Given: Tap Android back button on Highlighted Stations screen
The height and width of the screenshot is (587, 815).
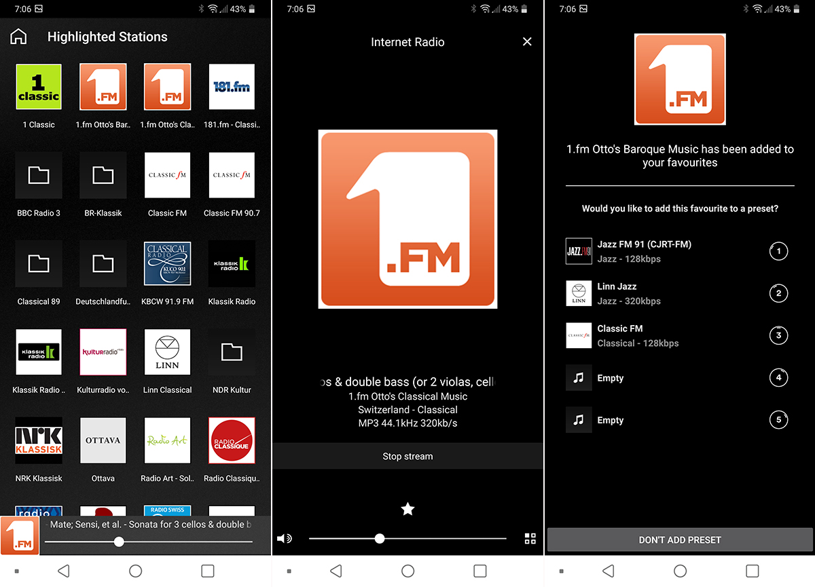Looking at the screenshot, I should point(63,571).
